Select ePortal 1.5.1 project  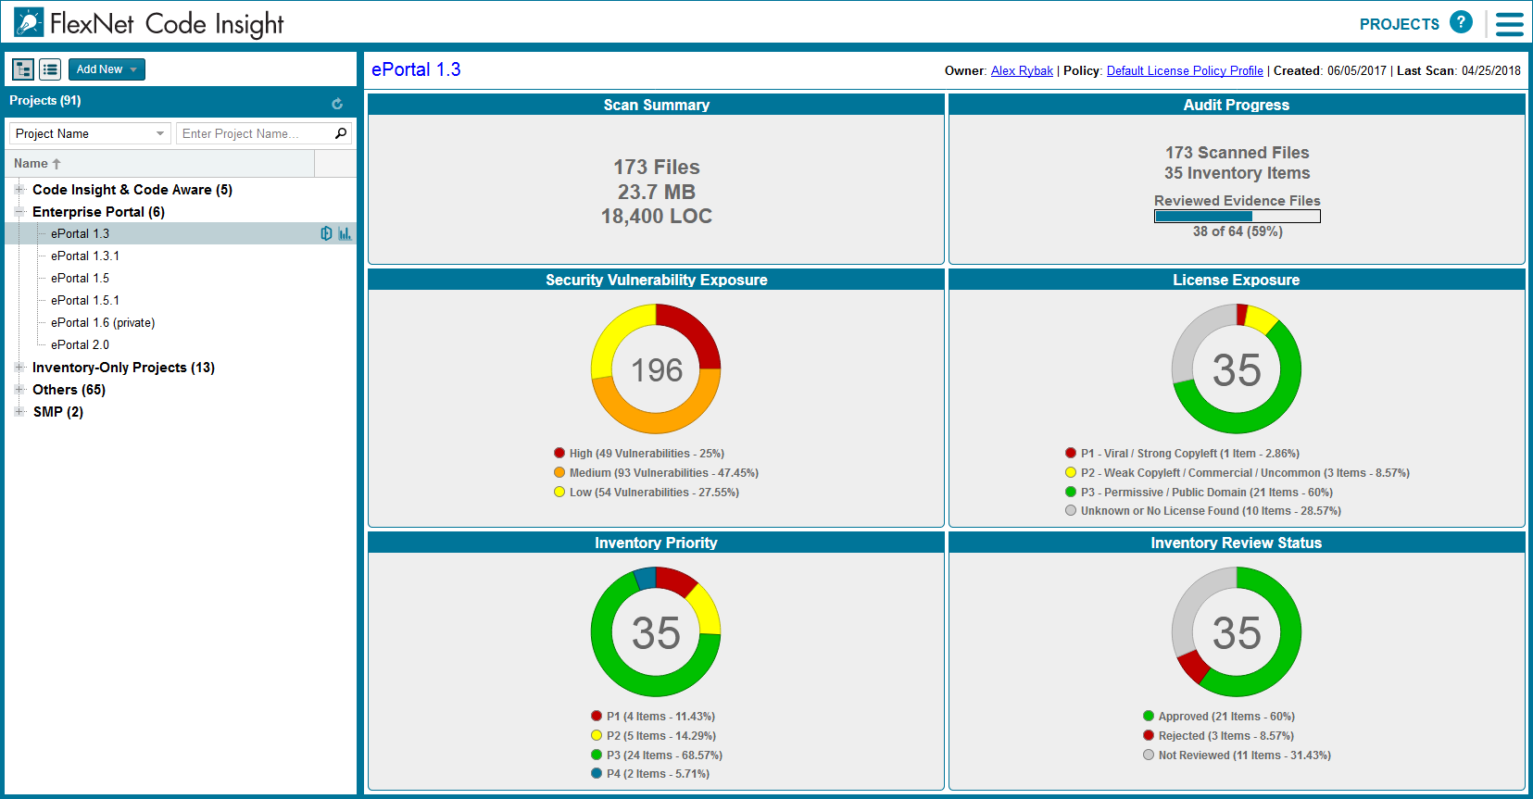coord(85,300)
